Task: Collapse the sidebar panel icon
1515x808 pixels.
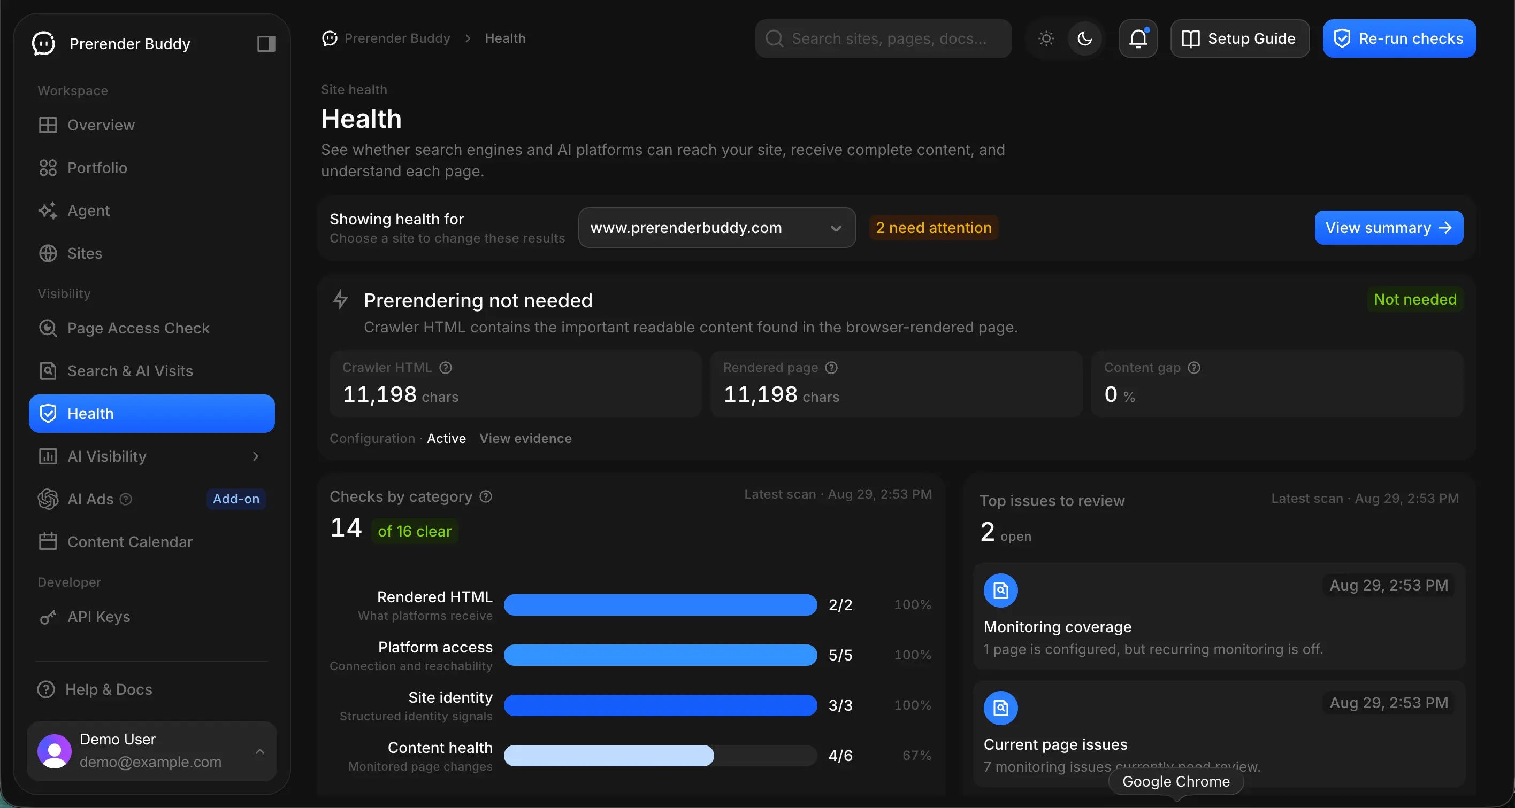Action: 266,43
